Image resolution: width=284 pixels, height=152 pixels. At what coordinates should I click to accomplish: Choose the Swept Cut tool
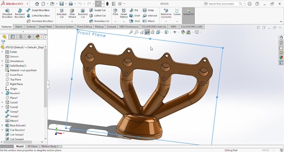(97, 10)
